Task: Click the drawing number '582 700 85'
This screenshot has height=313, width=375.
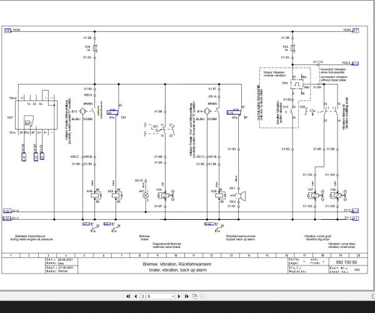Action: [x=346, y=262]
